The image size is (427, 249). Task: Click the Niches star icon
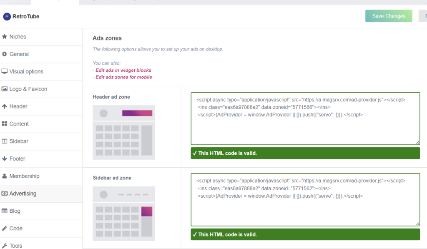click(4, 37)
